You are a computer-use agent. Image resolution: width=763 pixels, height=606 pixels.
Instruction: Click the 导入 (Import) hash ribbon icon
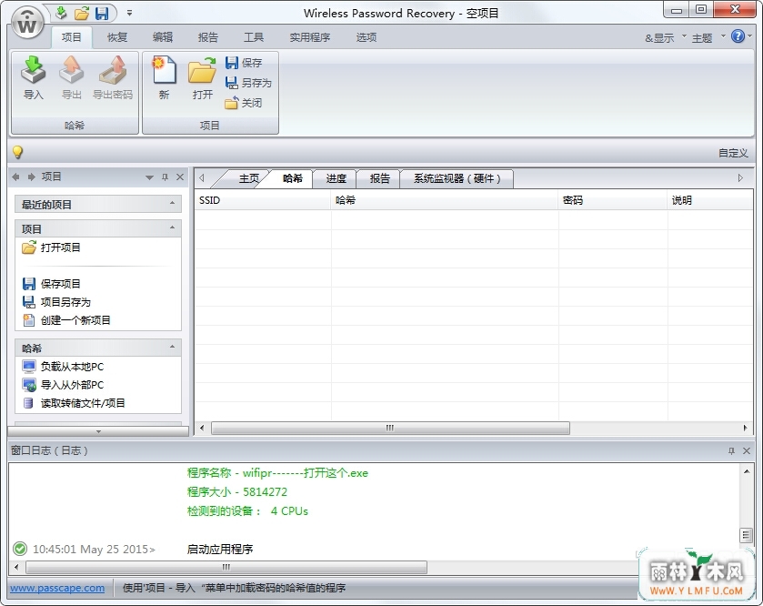pos(33,77)
